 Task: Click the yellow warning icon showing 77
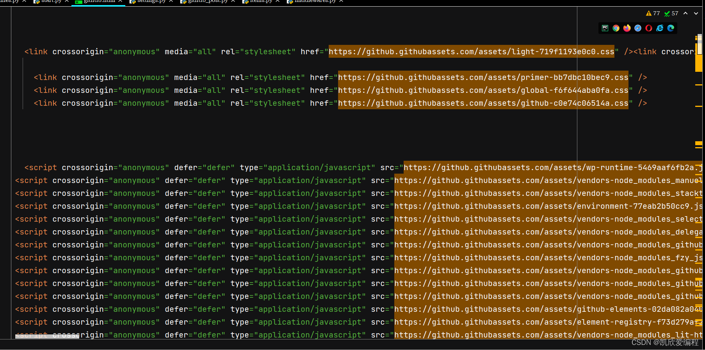click(x=653, y=13)
